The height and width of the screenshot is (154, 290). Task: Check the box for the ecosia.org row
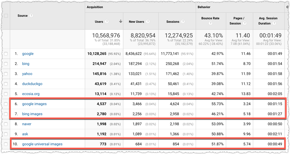tap(6, 94)
